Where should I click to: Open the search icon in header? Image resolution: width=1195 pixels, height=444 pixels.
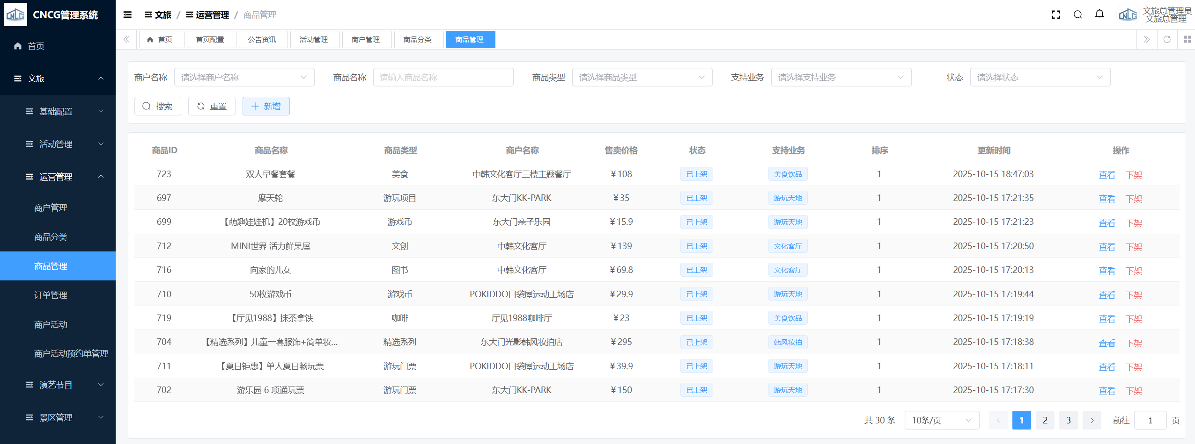coord(1077,15)
